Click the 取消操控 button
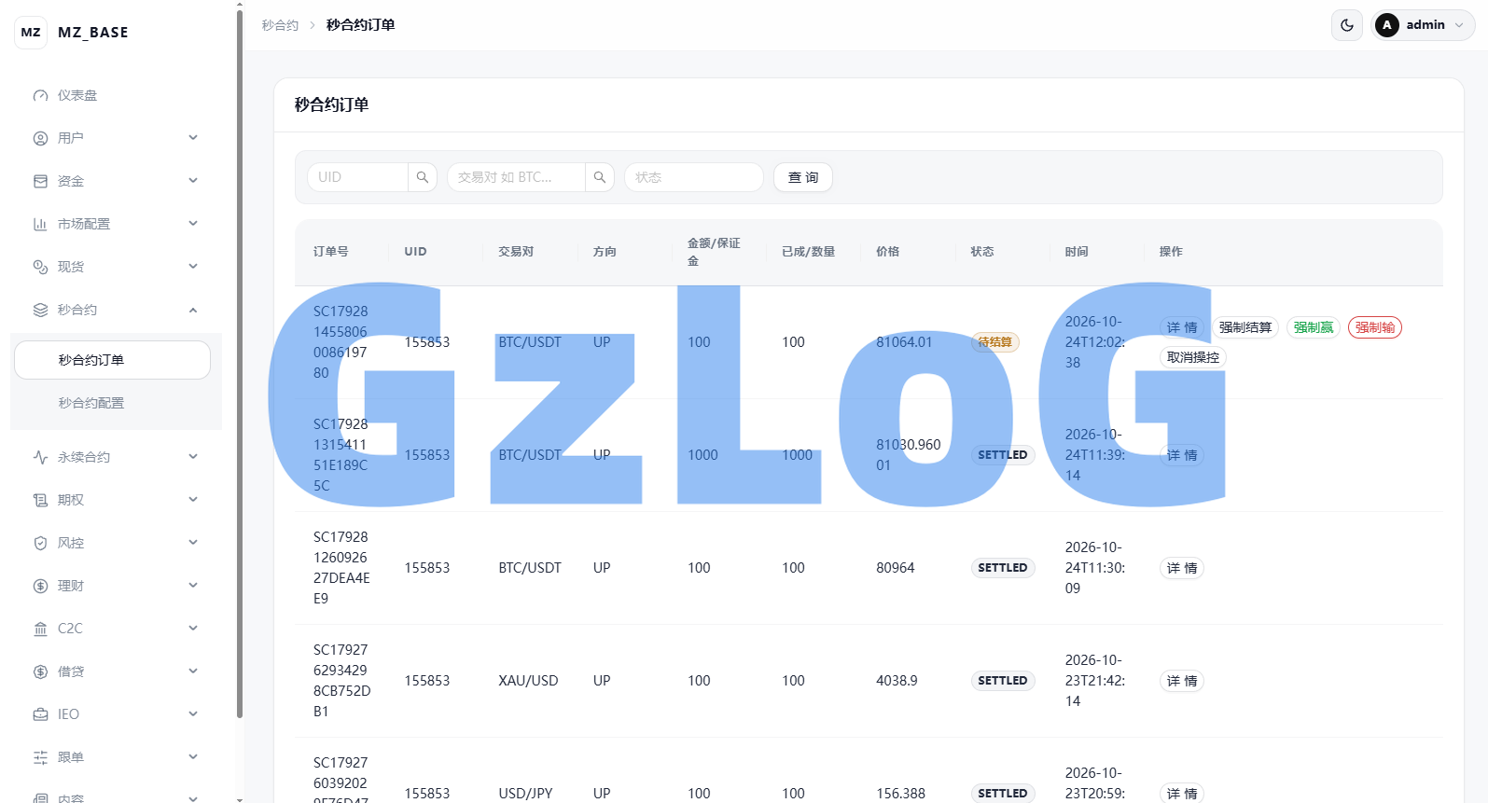Screen dimensions: 1488x803 1193,357
